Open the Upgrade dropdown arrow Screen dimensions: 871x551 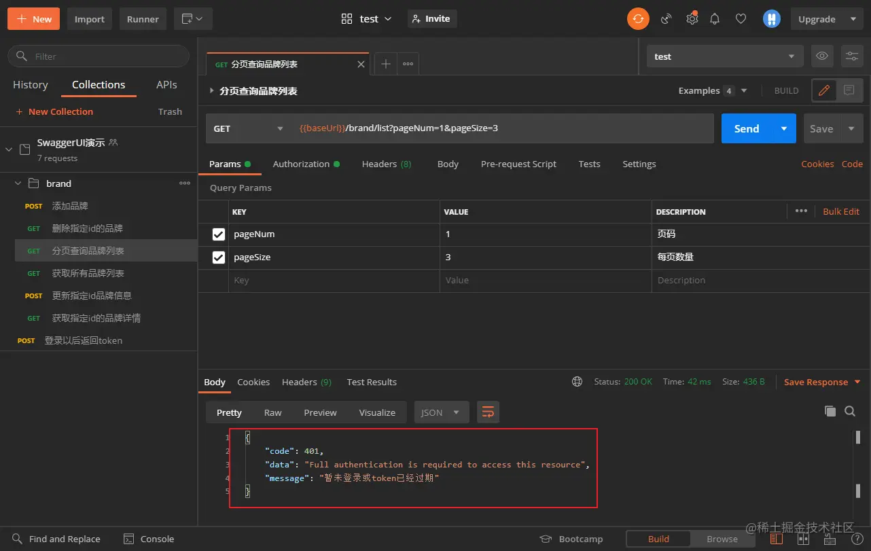point(853,19)
